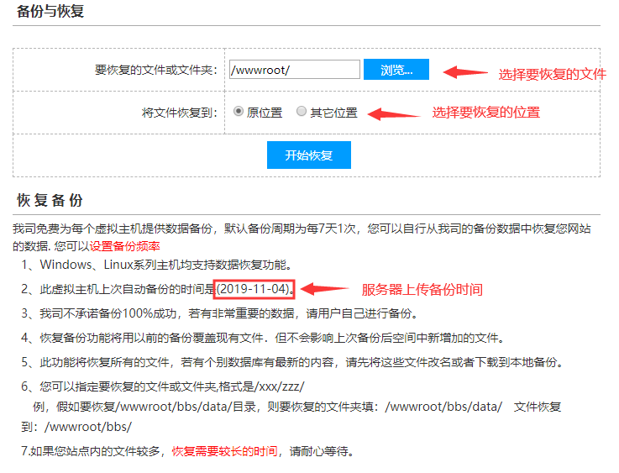The image size is (619, 473).
Task: Click the 服务器上传备份时间 red annotation
Action: [x=422, y=289]
